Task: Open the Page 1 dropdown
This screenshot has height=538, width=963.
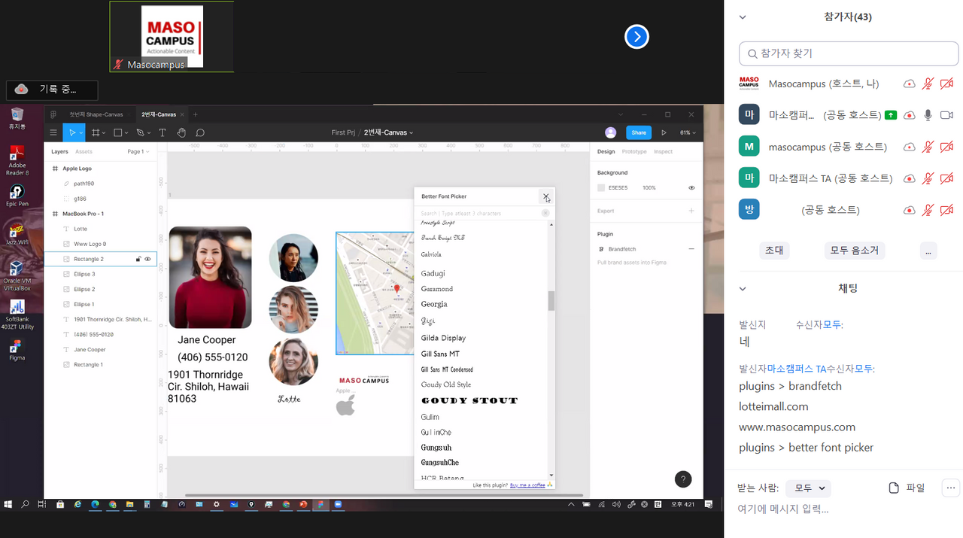Action: coord(138,152)
